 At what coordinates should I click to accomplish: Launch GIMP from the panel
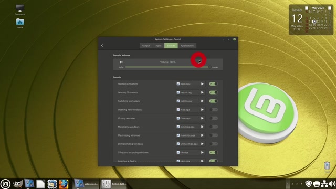[x=18, y=184]
